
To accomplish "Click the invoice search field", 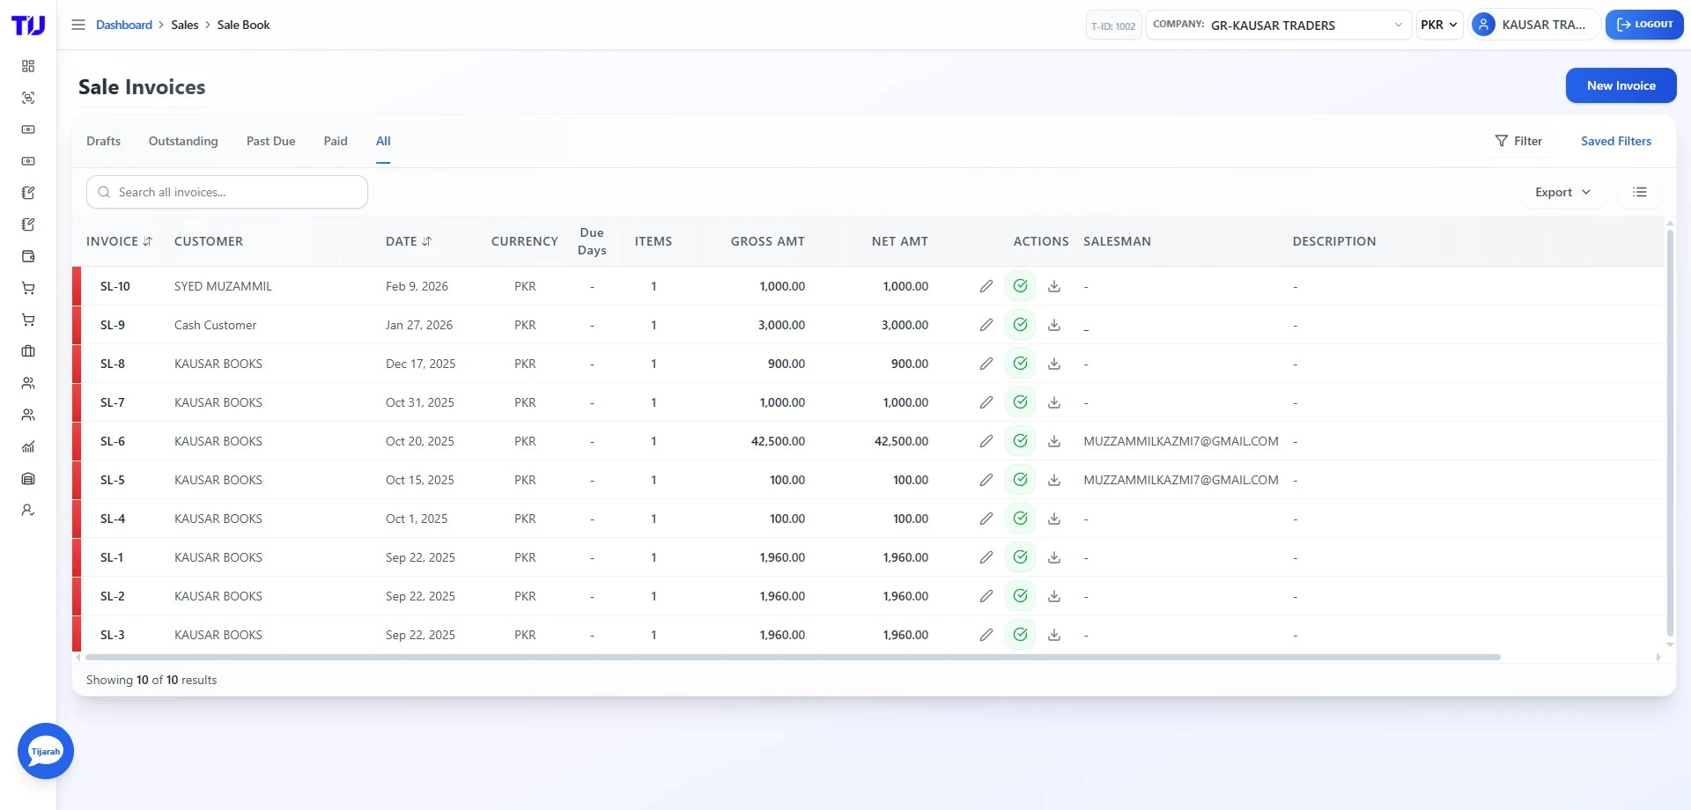I will point(226,191).
